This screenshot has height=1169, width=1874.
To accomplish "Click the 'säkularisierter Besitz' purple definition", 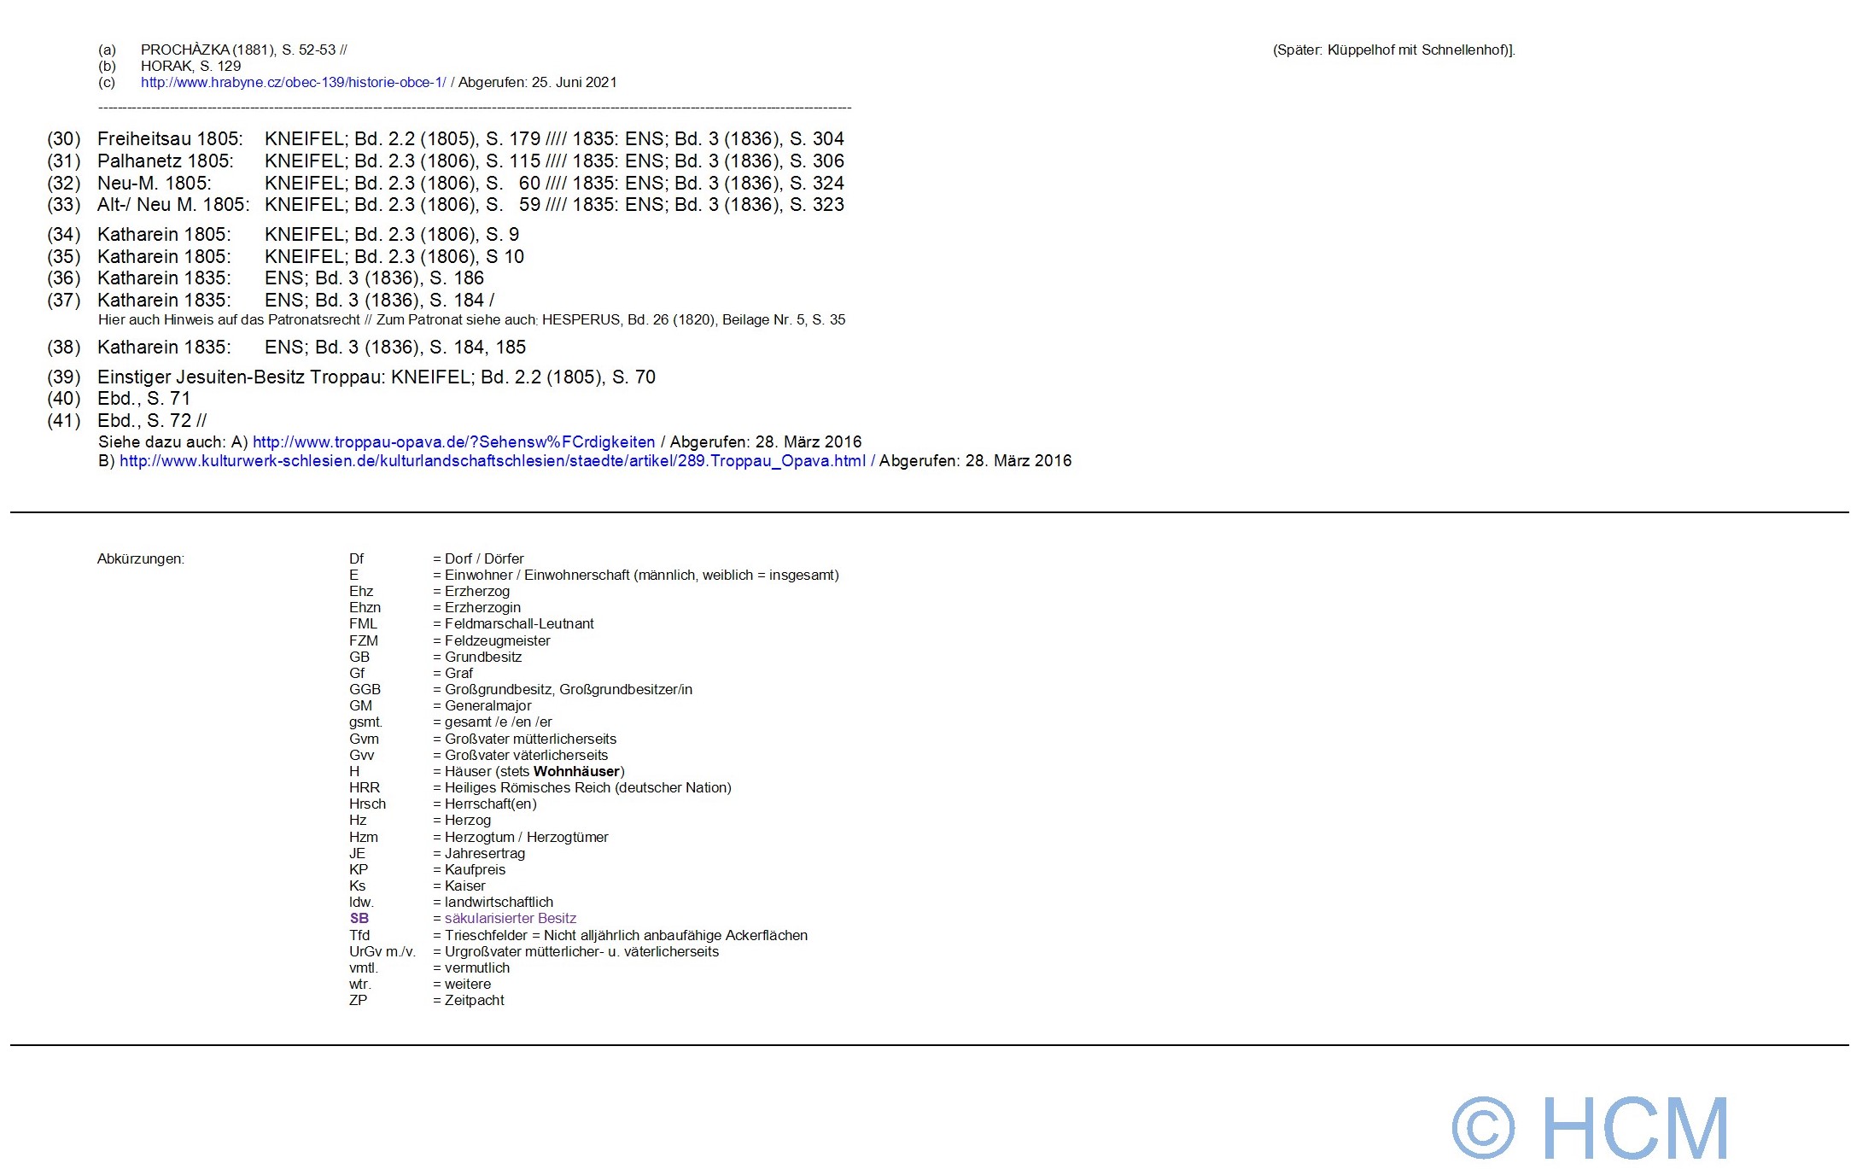I will click(x=510, y=919).
